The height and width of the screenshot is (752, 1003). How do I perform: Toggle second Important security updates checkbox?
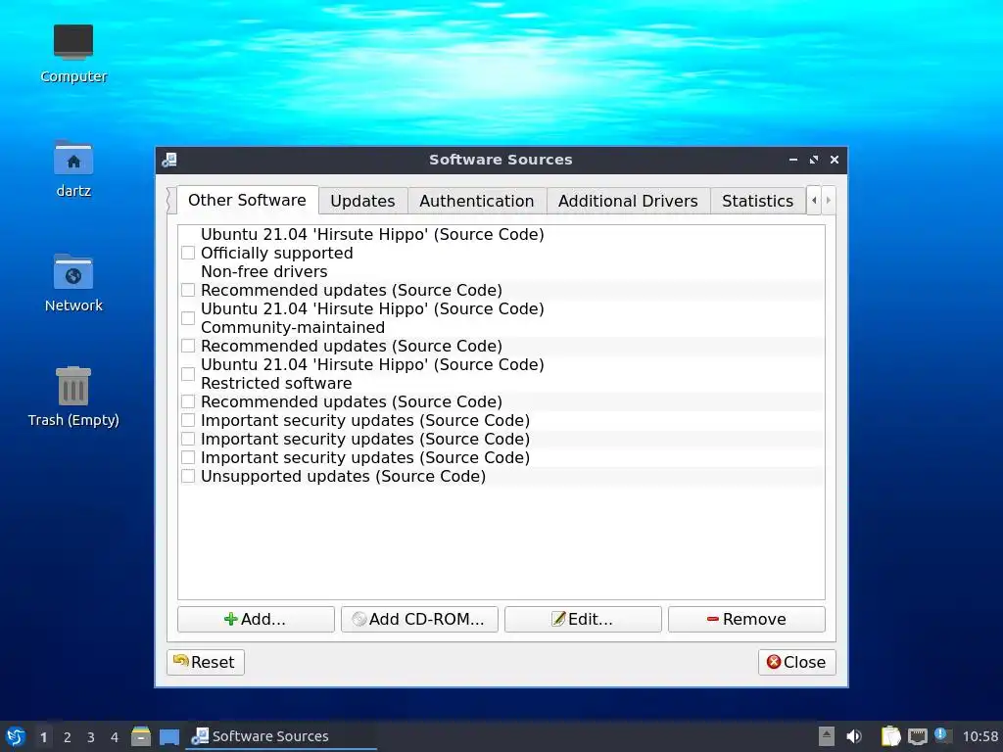(x=188, y=439)
